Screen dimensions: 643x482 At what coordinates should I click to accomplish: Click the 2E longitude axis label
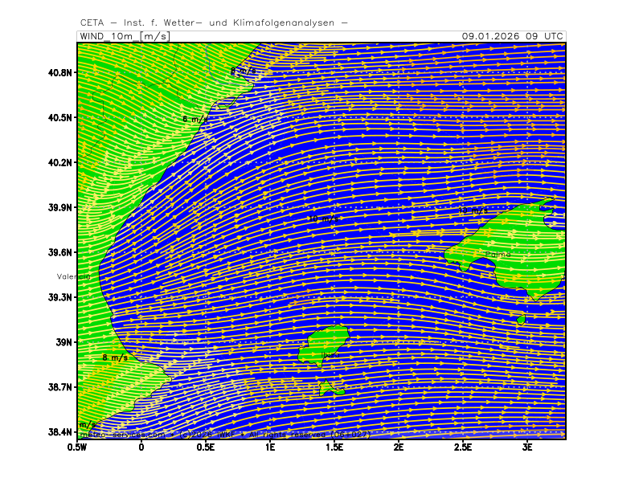tap(399, 447)
